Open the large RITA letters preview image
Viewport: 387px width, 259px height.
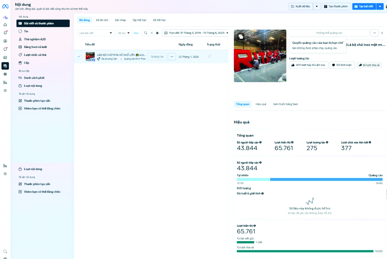point(260,56)
